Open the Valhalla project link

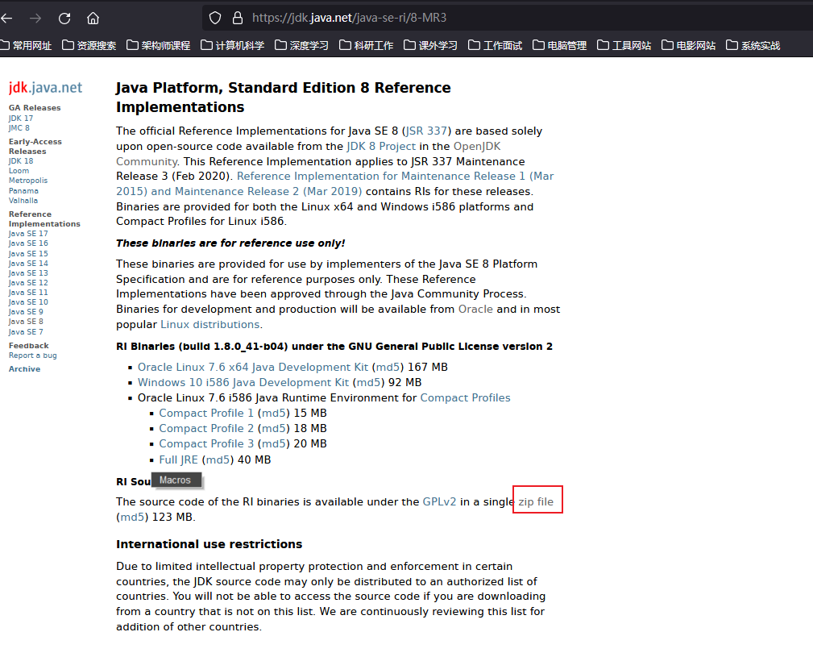click(23, 201)
